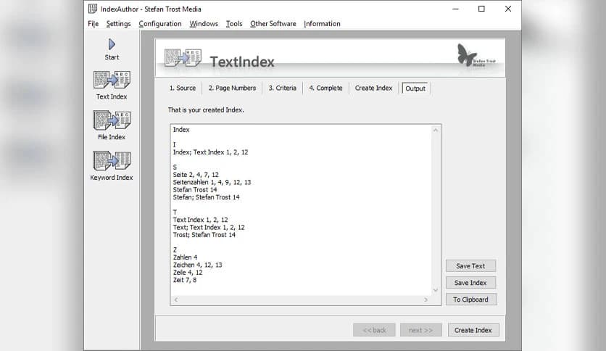Viewport: 606px width, 351px height.
Task: Click the line 'Text Index 1, 2, 12'
Action: pyautogui.click(x=200, y=220)
